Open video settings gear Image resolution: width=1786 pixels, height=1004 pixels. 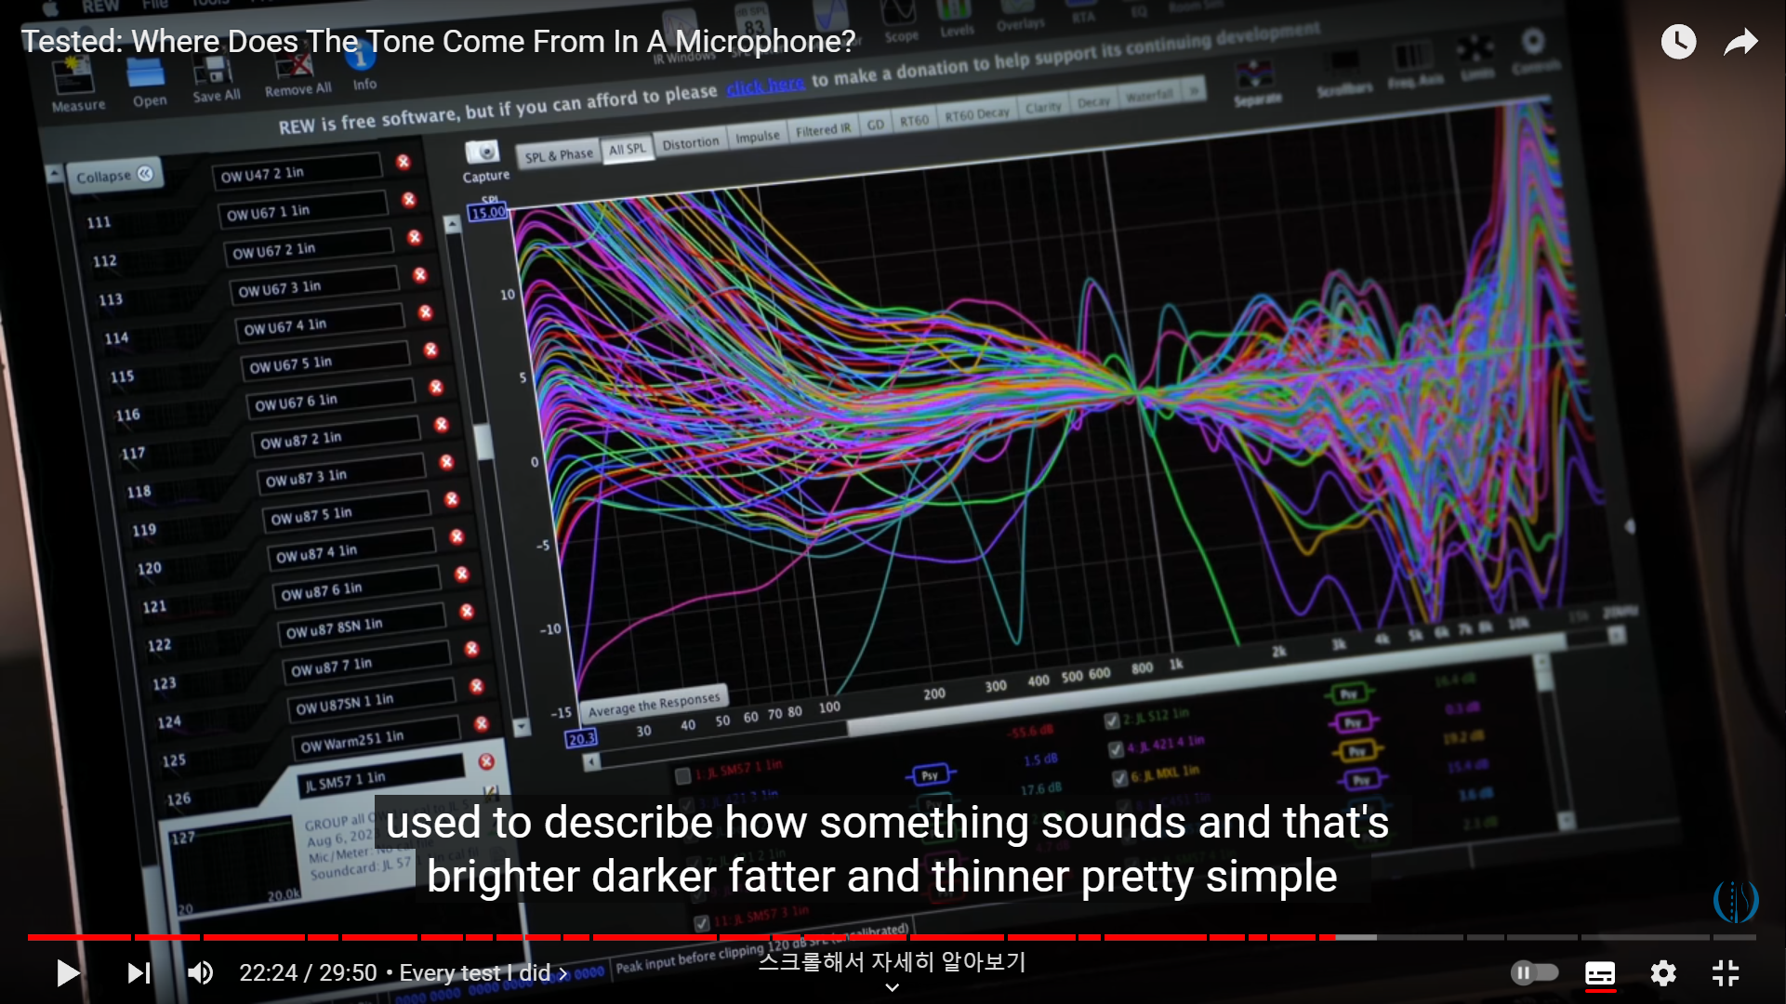coord(1663,973)
